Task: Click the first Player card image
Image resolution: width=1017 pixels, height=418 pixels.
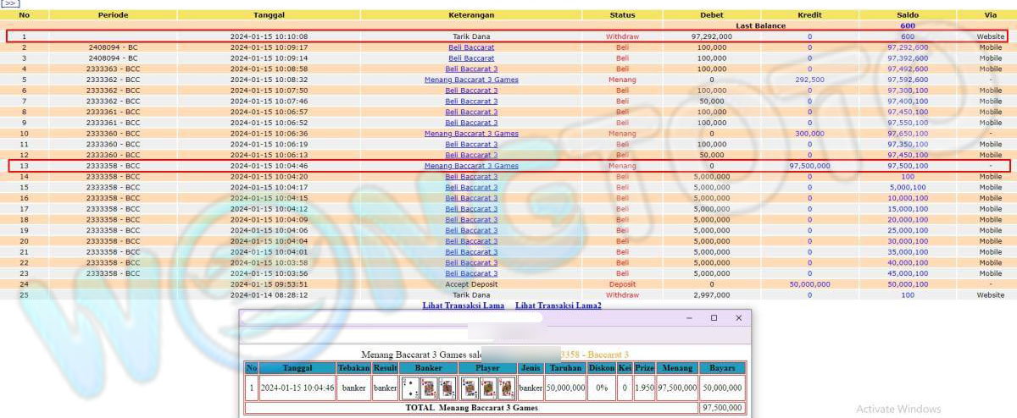Action: point(469,388)
